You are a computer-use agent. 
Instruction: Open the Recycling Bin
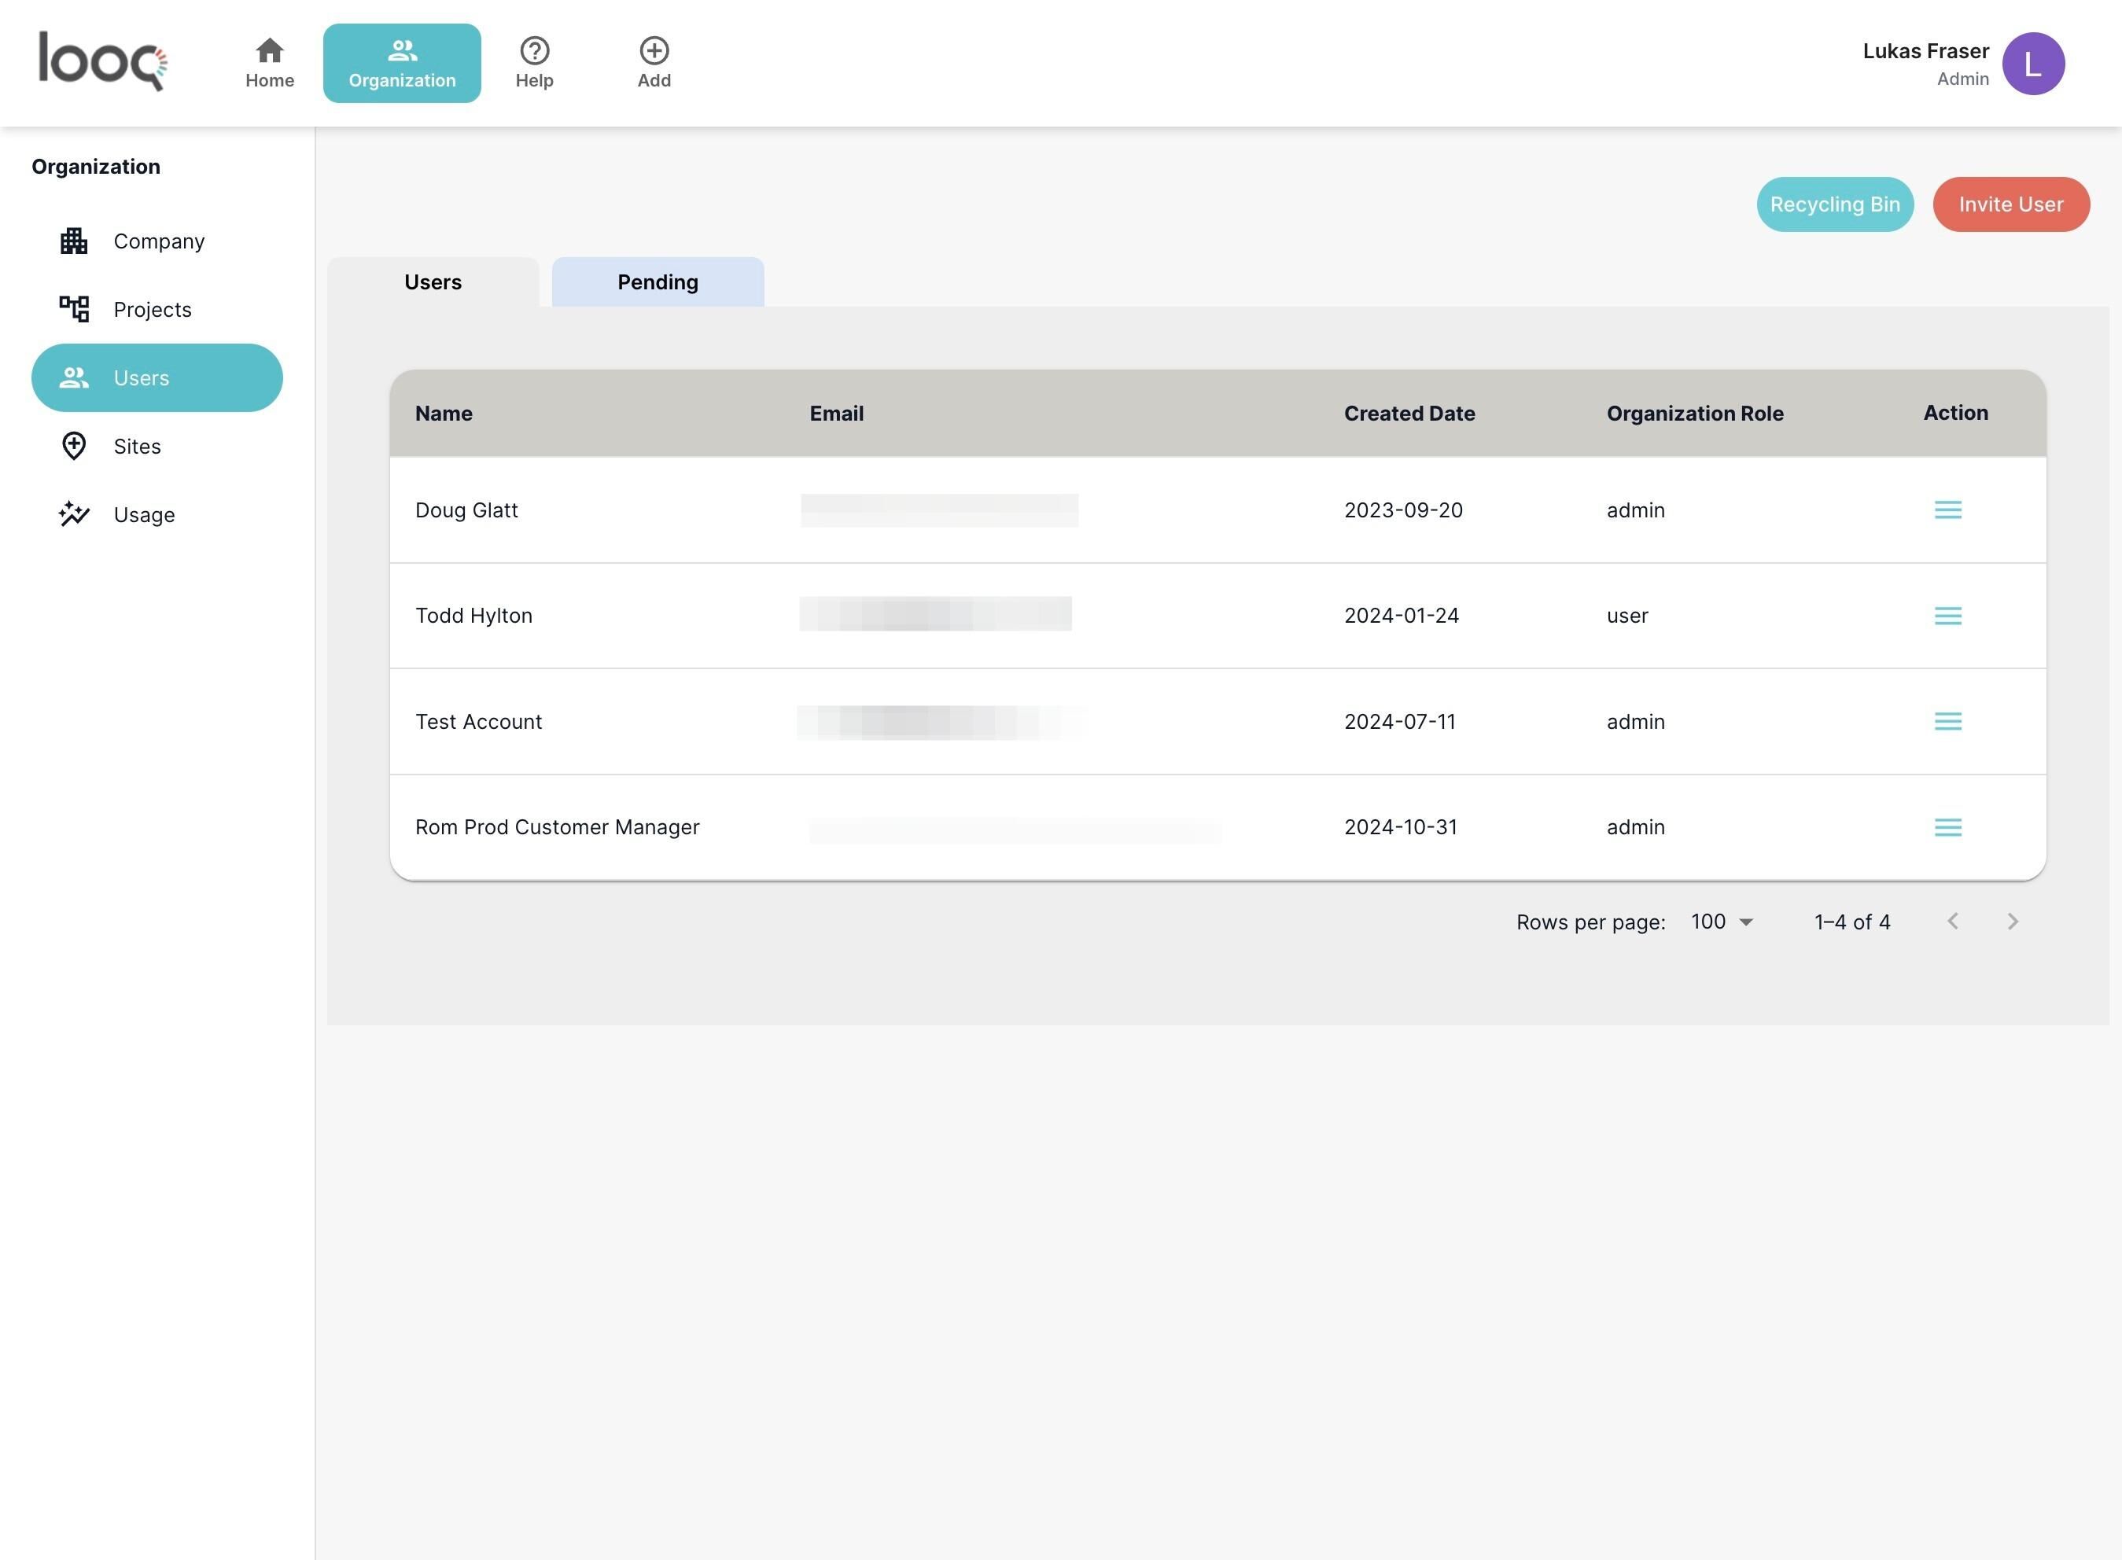point(1834,204)
